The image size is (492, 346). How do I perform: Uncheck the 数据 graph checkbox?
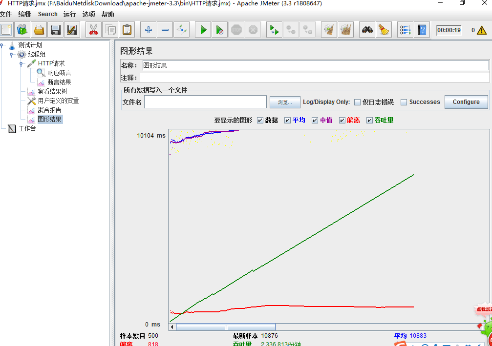[x=260, y=121]
